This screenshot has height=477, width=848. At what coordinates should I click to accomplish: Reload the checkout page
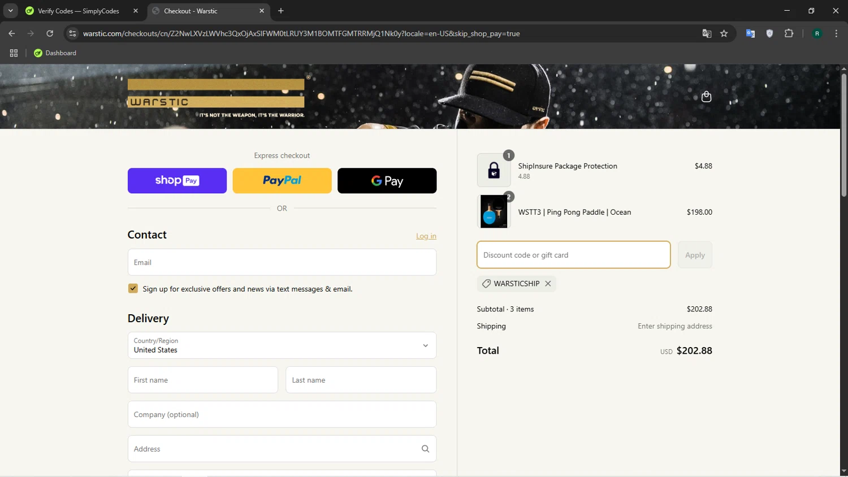click(50, 33)
